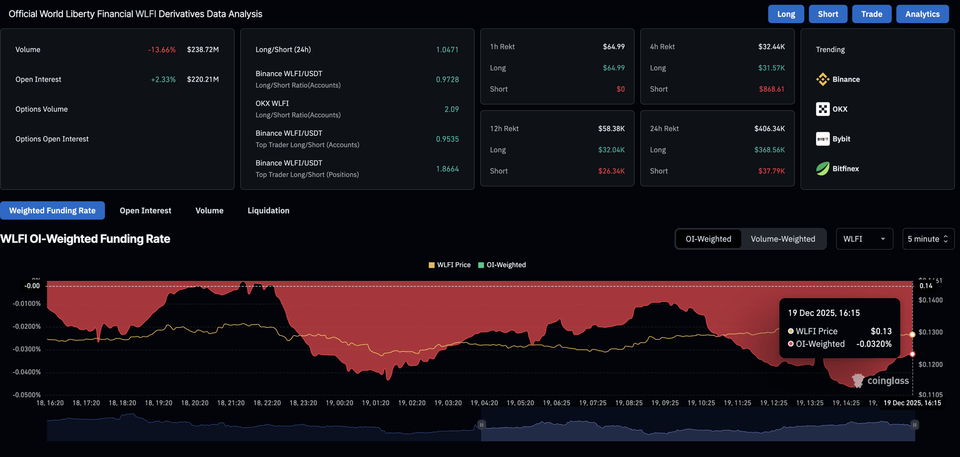Image resolution: width=960 pixels, height=457 pixels.
Task: Click the Binance logo icon in Trending
Action: (822, 79)
